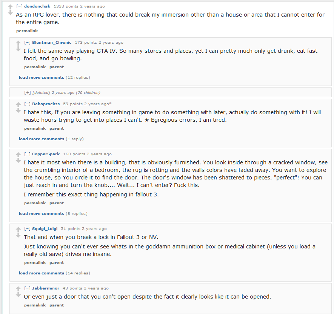Image resolution: width=334 pixels, height=314 pixels.
Task: Upvote Bluntman_Chronic's GTA IV comment
Action: pos(18,43)
